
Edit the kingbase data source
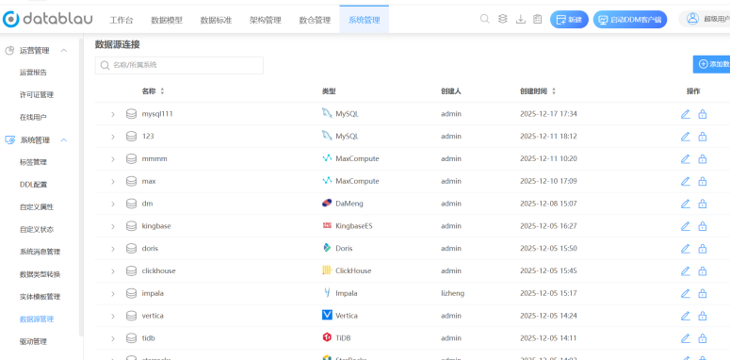pyautogui.click(x=686, y=226)
